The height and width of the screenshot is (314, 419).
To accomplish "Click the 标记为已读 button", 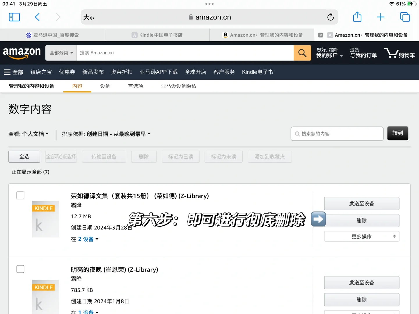I will 181,157.
